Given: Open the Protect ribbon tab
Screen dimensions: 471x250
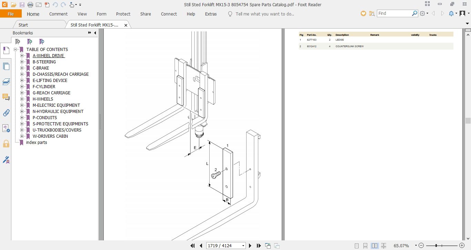Looking at the screenshot, I should tap(123, 14).
